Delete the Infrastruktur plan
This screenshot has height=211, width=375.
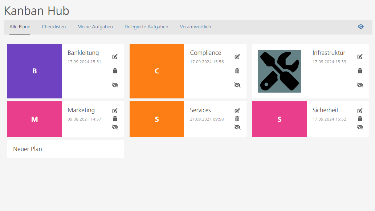click(x=360, y=71)
